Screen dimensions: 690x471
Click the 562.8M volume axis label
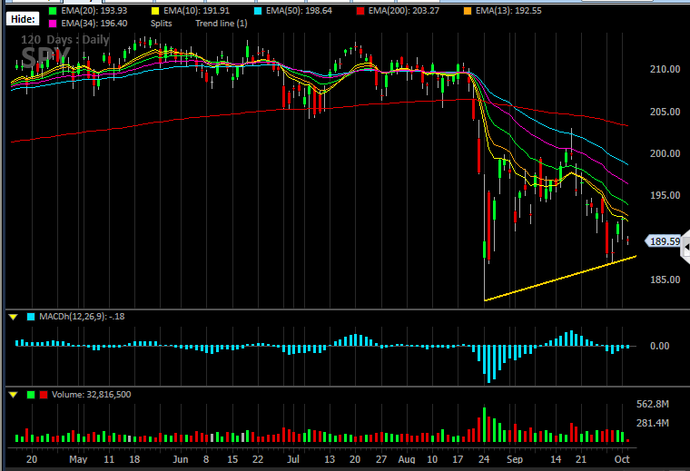click(x=653, y=404)
